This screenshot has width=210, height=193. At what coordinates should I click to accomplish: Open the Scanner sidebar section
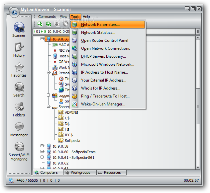(19, 30)
